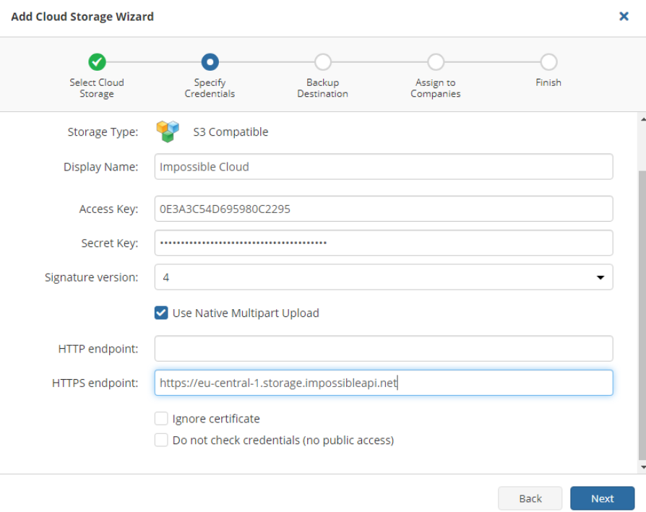
Task: Click the Signature version dropdown arrow
Action: coord(600,277)
